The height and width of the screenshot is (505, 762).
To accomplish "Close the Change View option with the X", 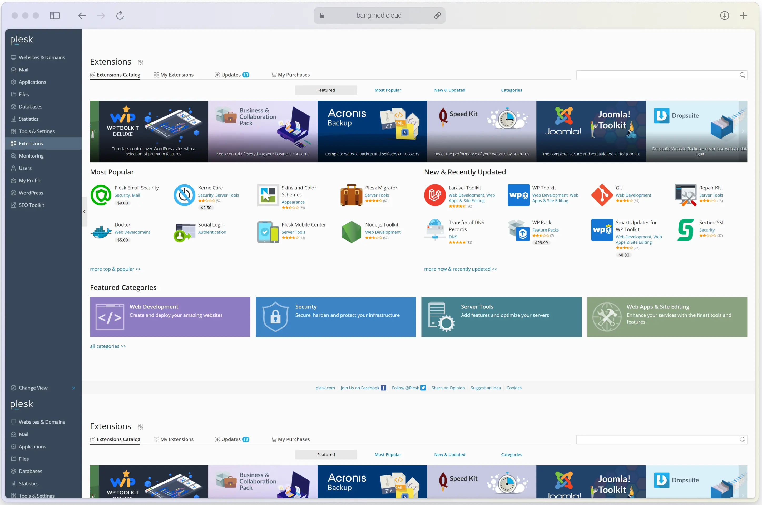I will (x=73, y=388).
